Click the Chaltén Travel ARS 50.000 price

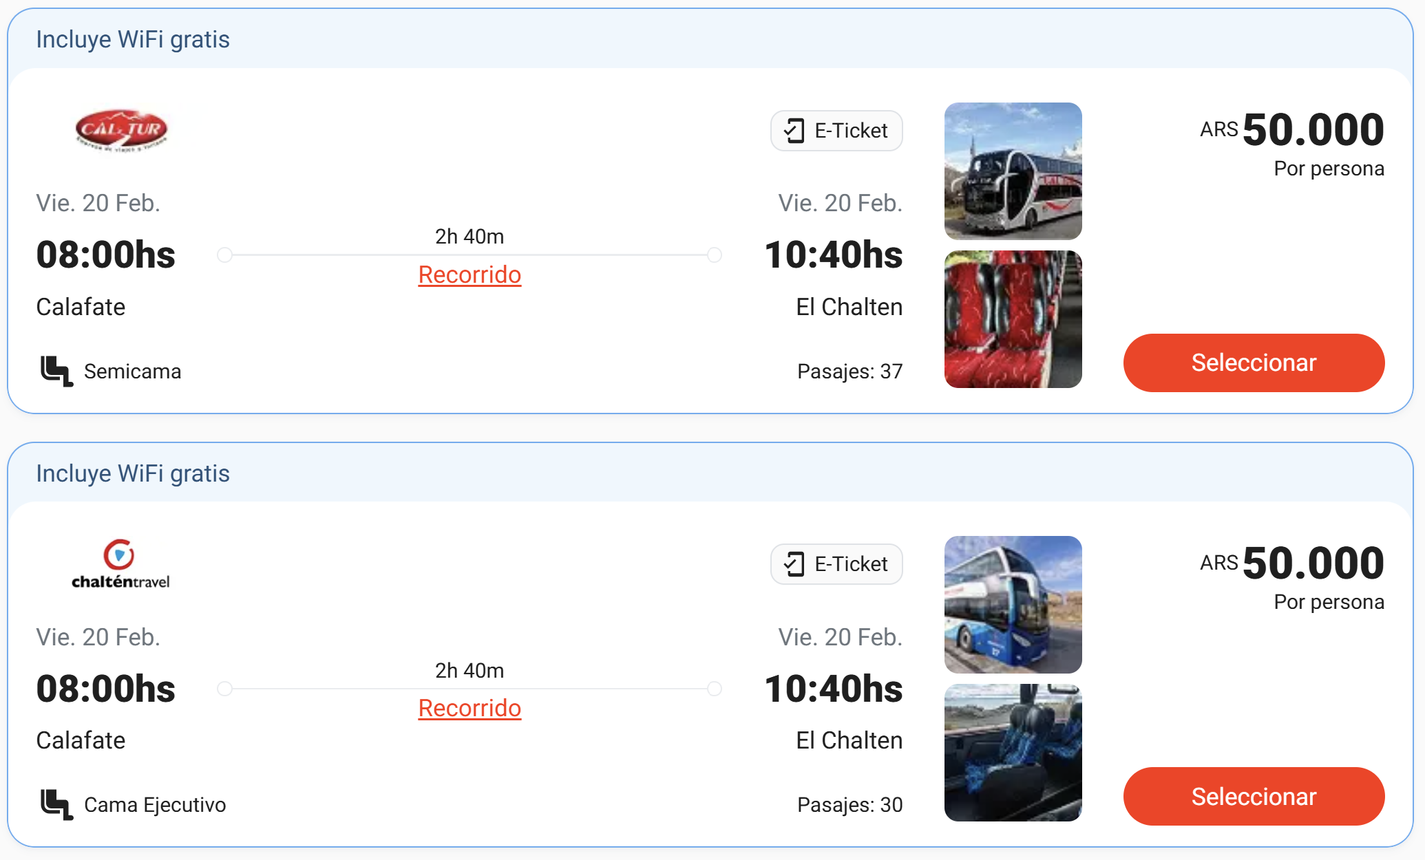(1292, 563)
